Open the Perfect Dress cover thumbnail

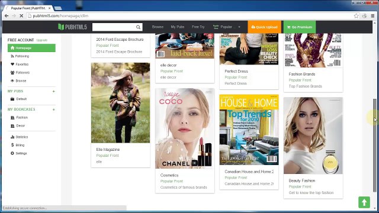click(x=249, y=49)
